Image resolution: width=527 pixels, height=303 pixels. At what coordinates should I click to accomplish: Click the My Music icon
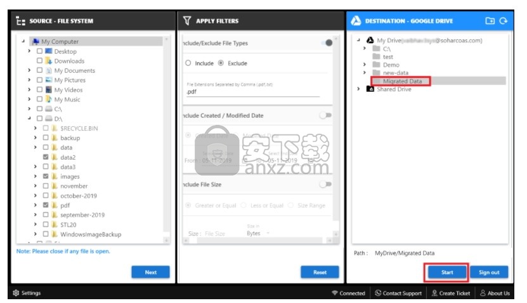click(x=49, y=99)
